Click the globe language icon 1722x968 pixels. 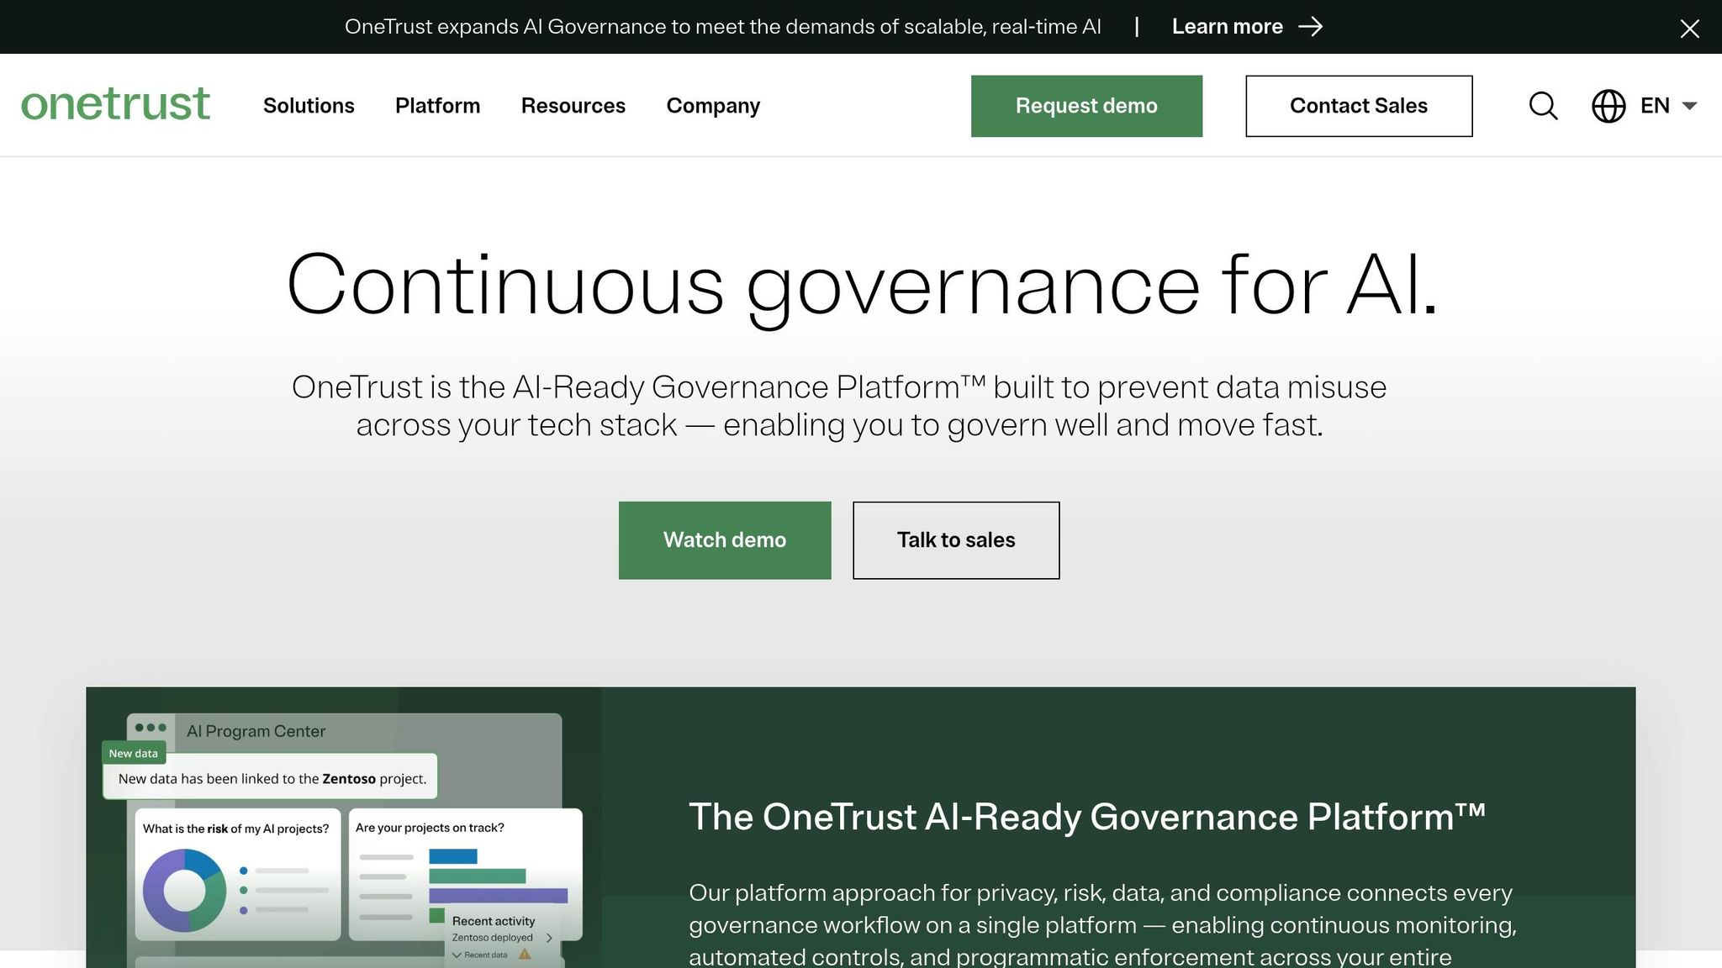1608,106
